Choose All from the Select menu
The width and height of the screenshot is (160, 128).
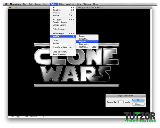pos(63,7)
